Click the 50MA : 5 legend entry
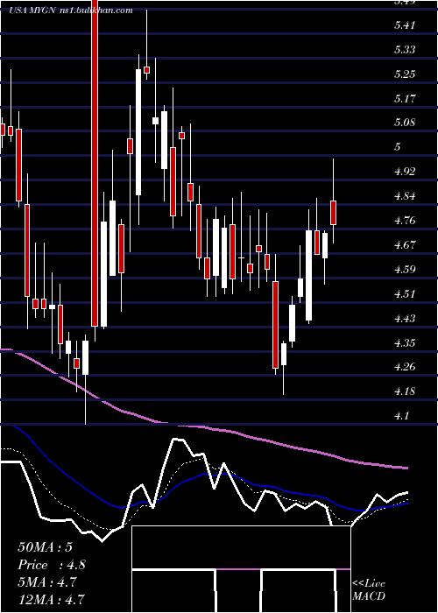 (46, 547)
